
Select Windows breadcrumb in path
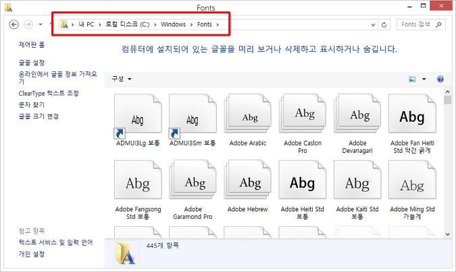click(174, 24)
